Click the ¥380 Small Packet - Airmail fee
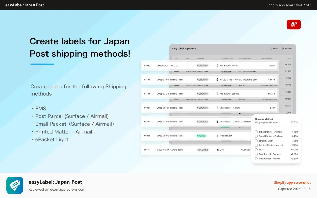 pos(295,132)
